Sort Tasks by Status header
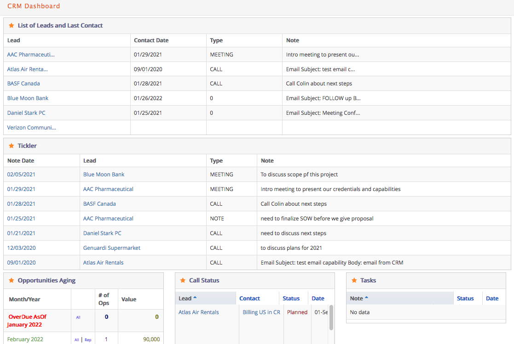Screen dimensions: 514x344 click(465, 299)
